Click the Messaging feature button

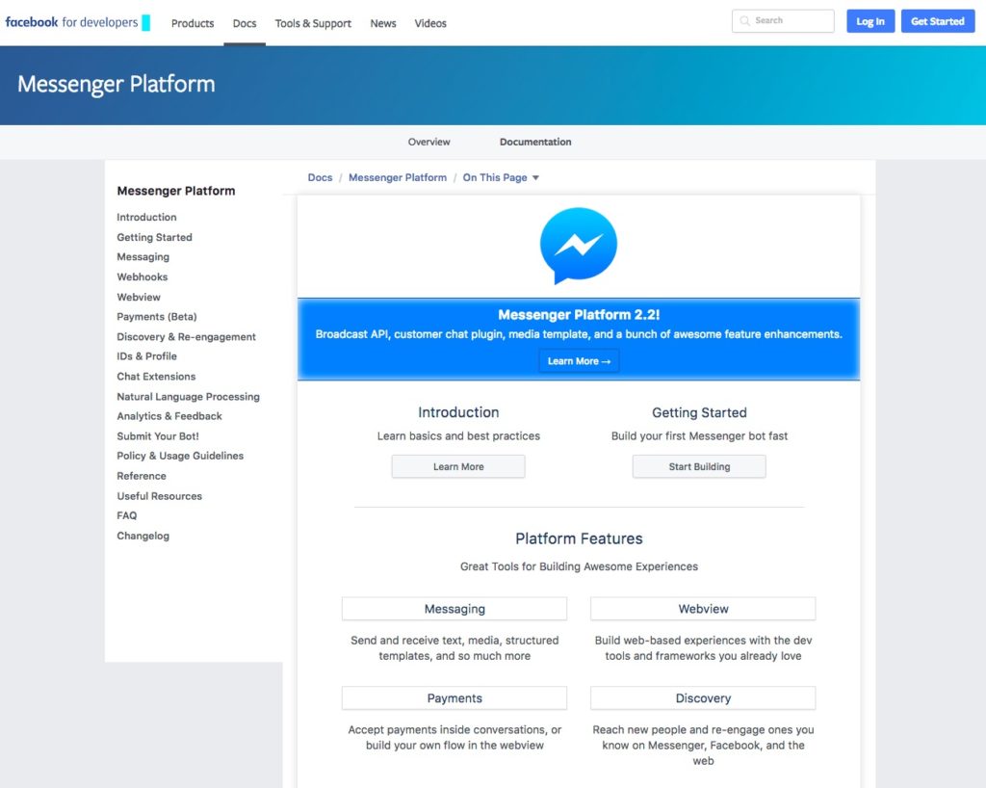(454, 609)
